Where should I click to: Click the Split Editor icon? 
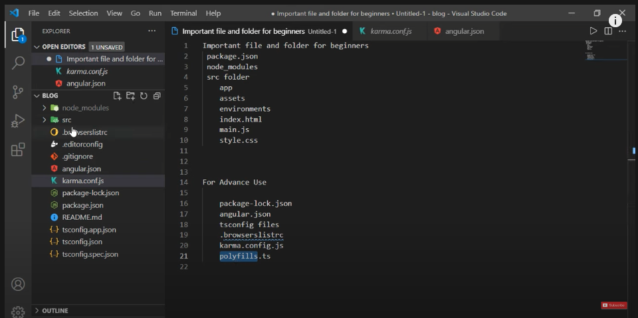click(608, 31)
